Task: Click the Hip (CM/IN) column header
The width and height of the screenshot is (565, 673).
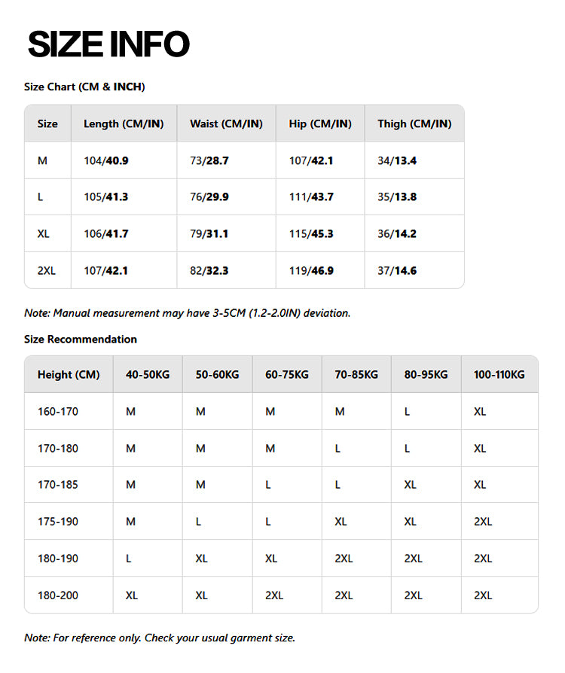Action: [320, 123]
